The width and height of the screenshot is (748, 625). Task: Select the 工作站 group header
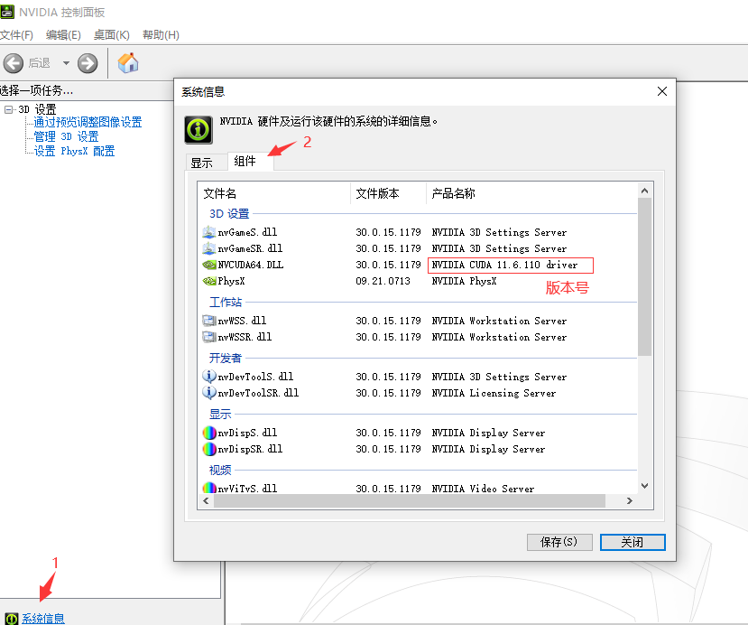pyautogui.click(x=226, y=303)
